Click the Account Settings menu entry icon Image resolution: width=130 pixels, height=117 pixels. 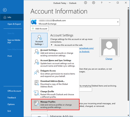coord(37,52)
